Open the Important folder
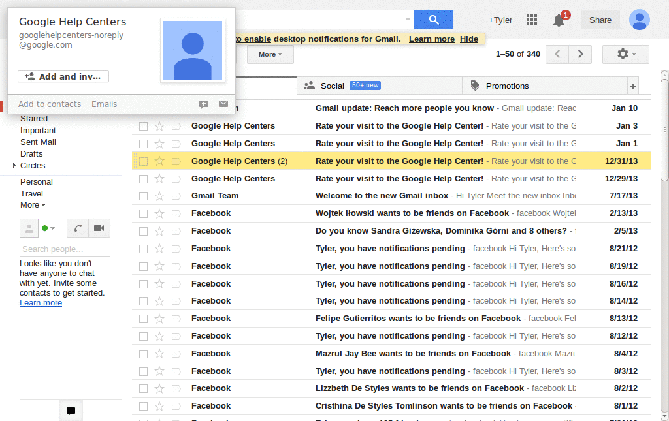Viewport: 669px width, 421px height. point(38,131)
